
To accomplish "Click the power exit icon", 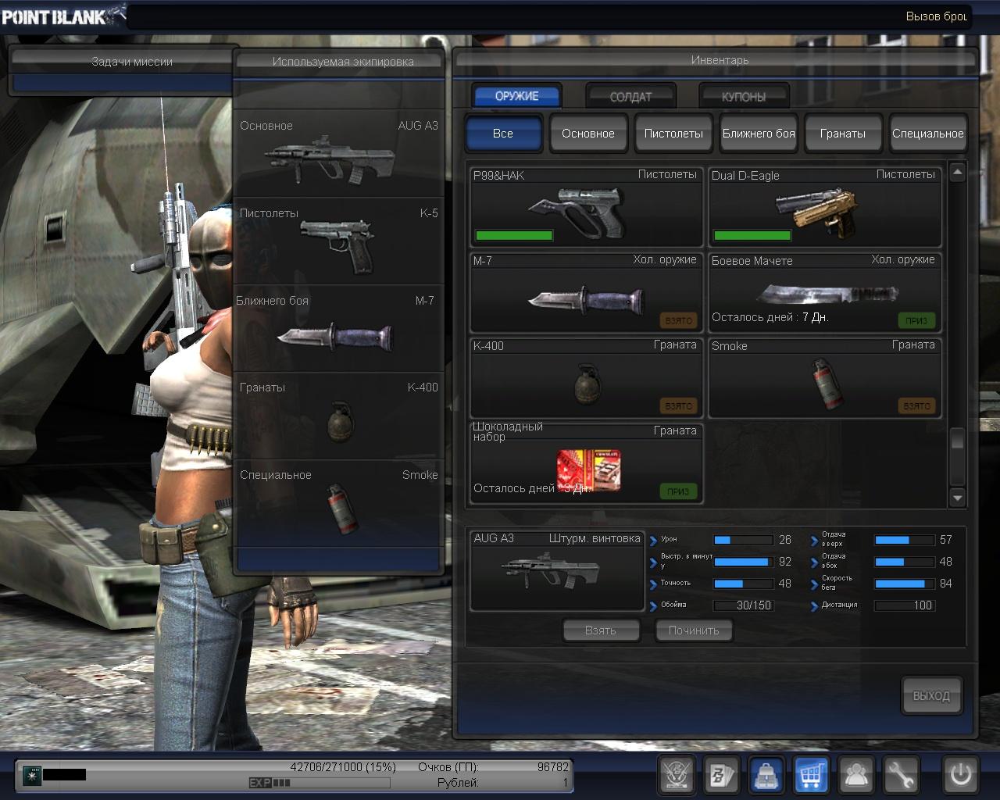I will coord(960,775).
